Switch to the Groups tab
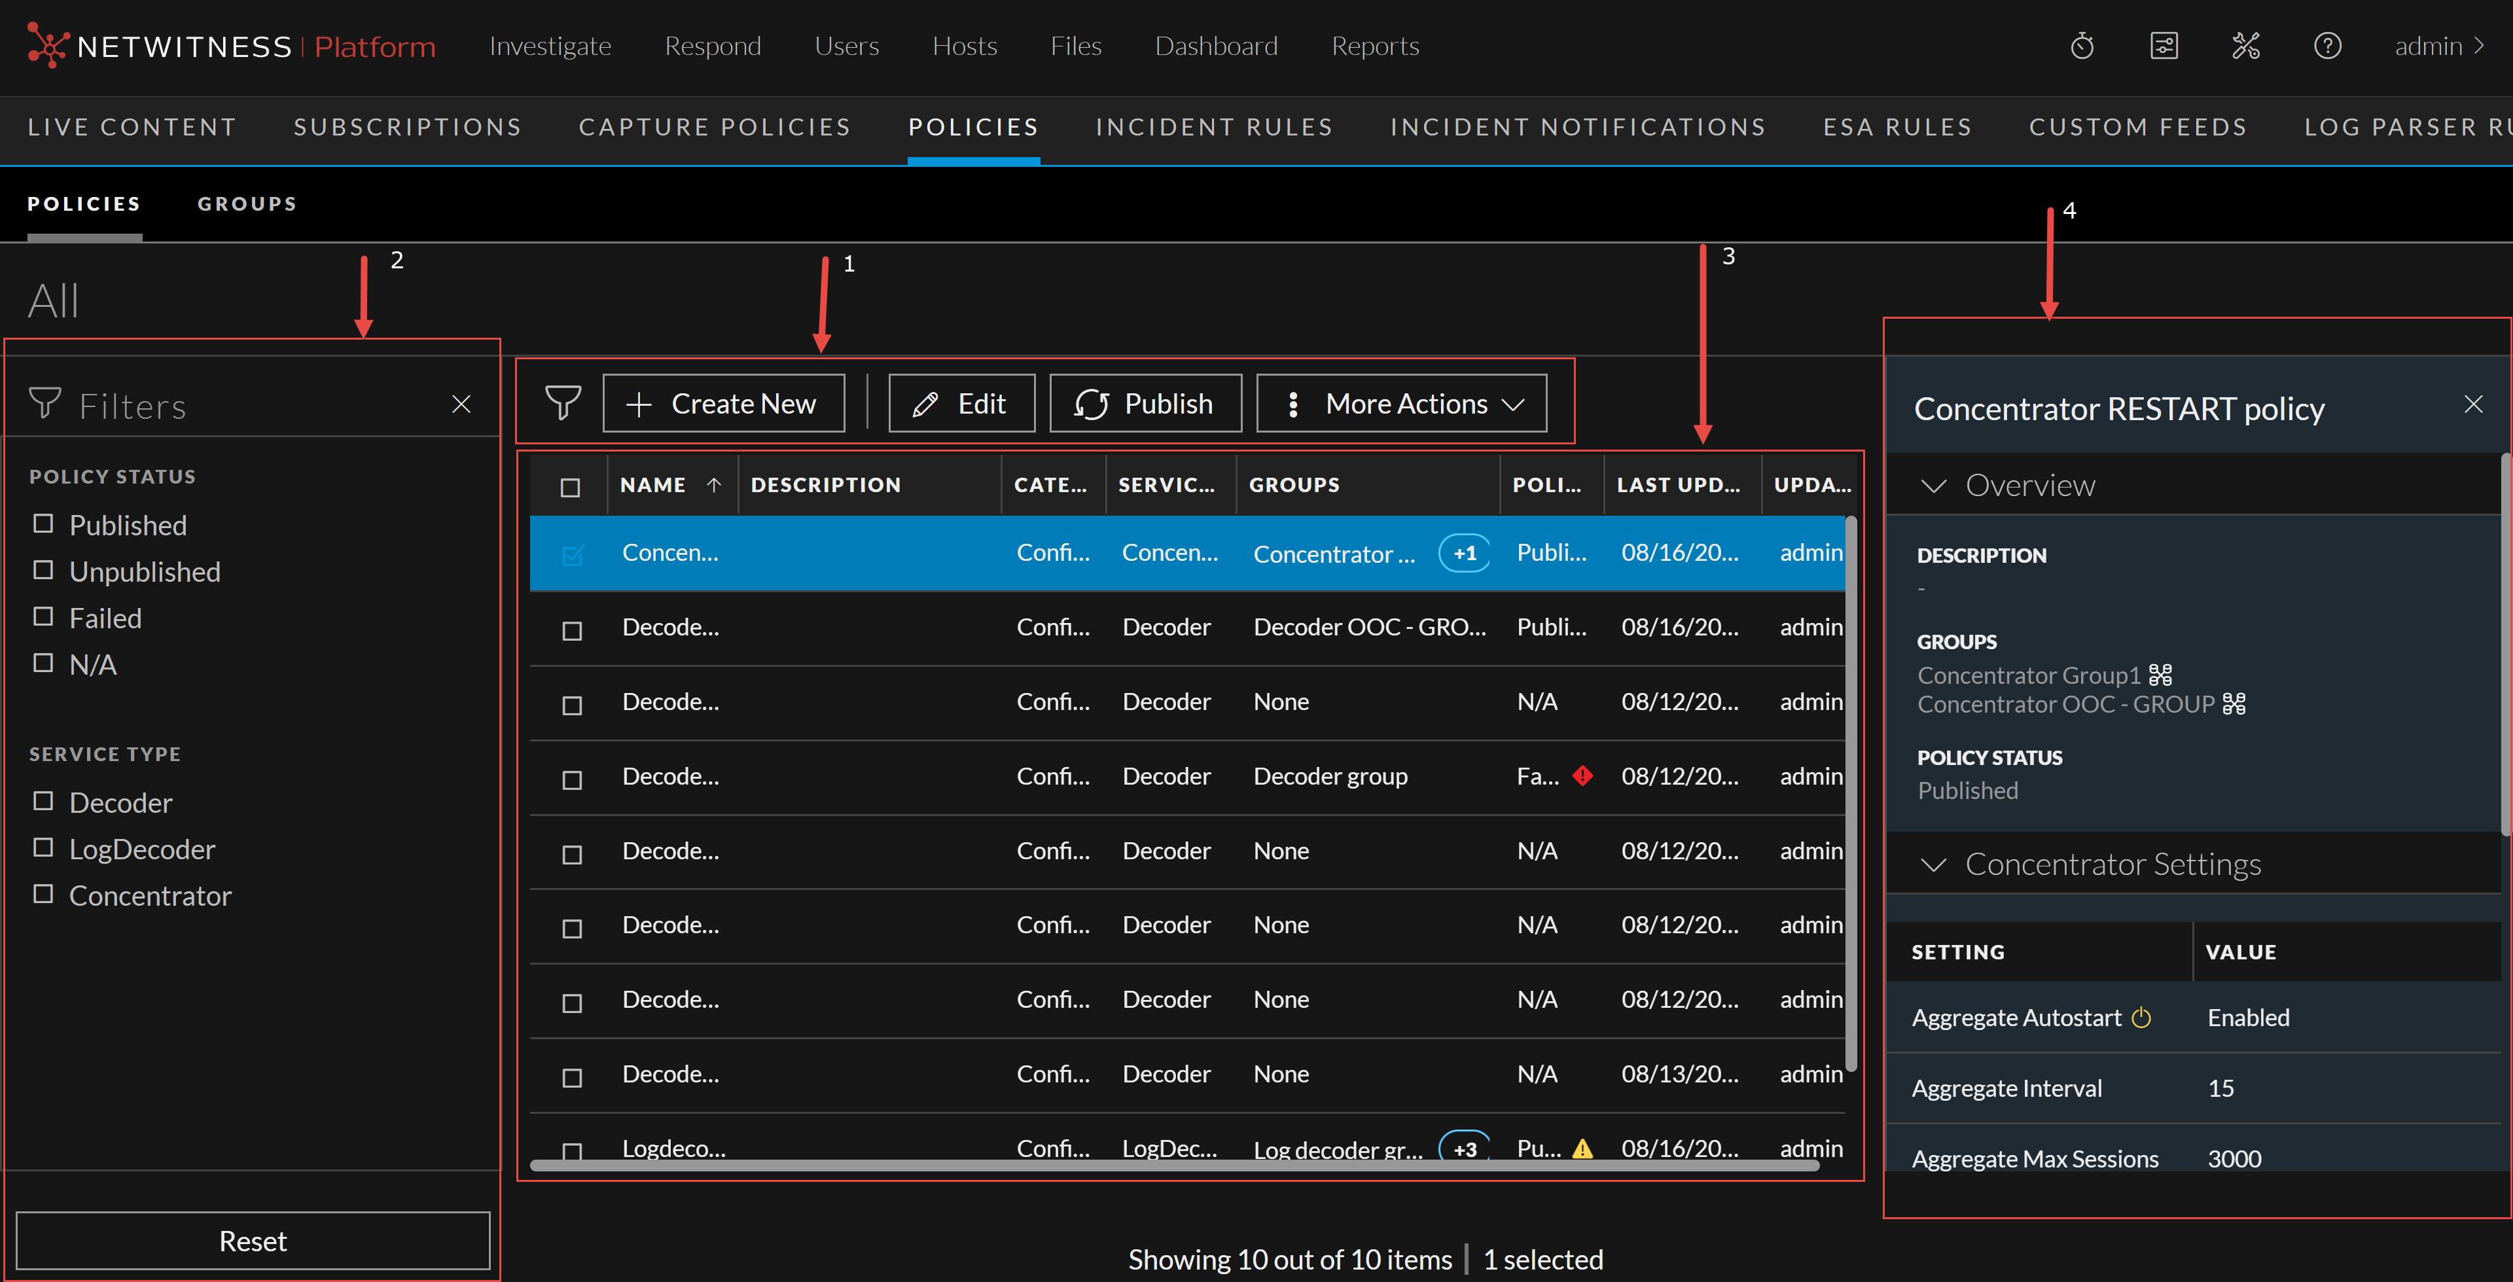Image resolution: width=2513 pixels, height=1282 pixels. pos(247,204)
